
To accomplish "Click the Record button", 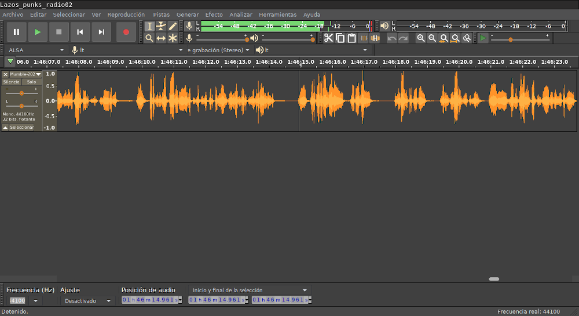I will pyautogui.click(x=126, y=32).
